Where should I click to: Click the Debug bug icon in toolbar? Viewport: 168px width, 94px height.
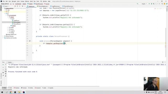click(151, 4)
